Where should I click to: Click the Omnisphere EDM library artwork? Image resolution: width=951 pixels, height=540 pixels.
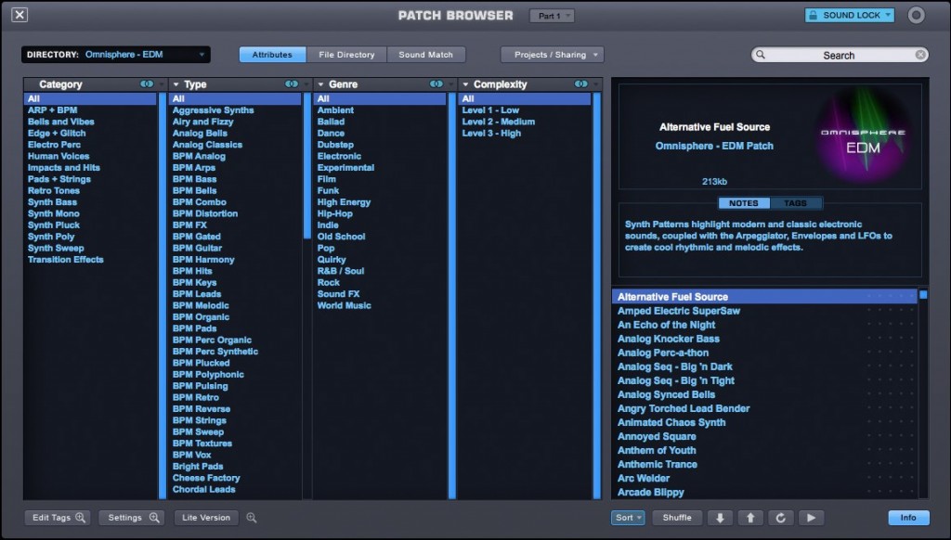coord(863,136)
